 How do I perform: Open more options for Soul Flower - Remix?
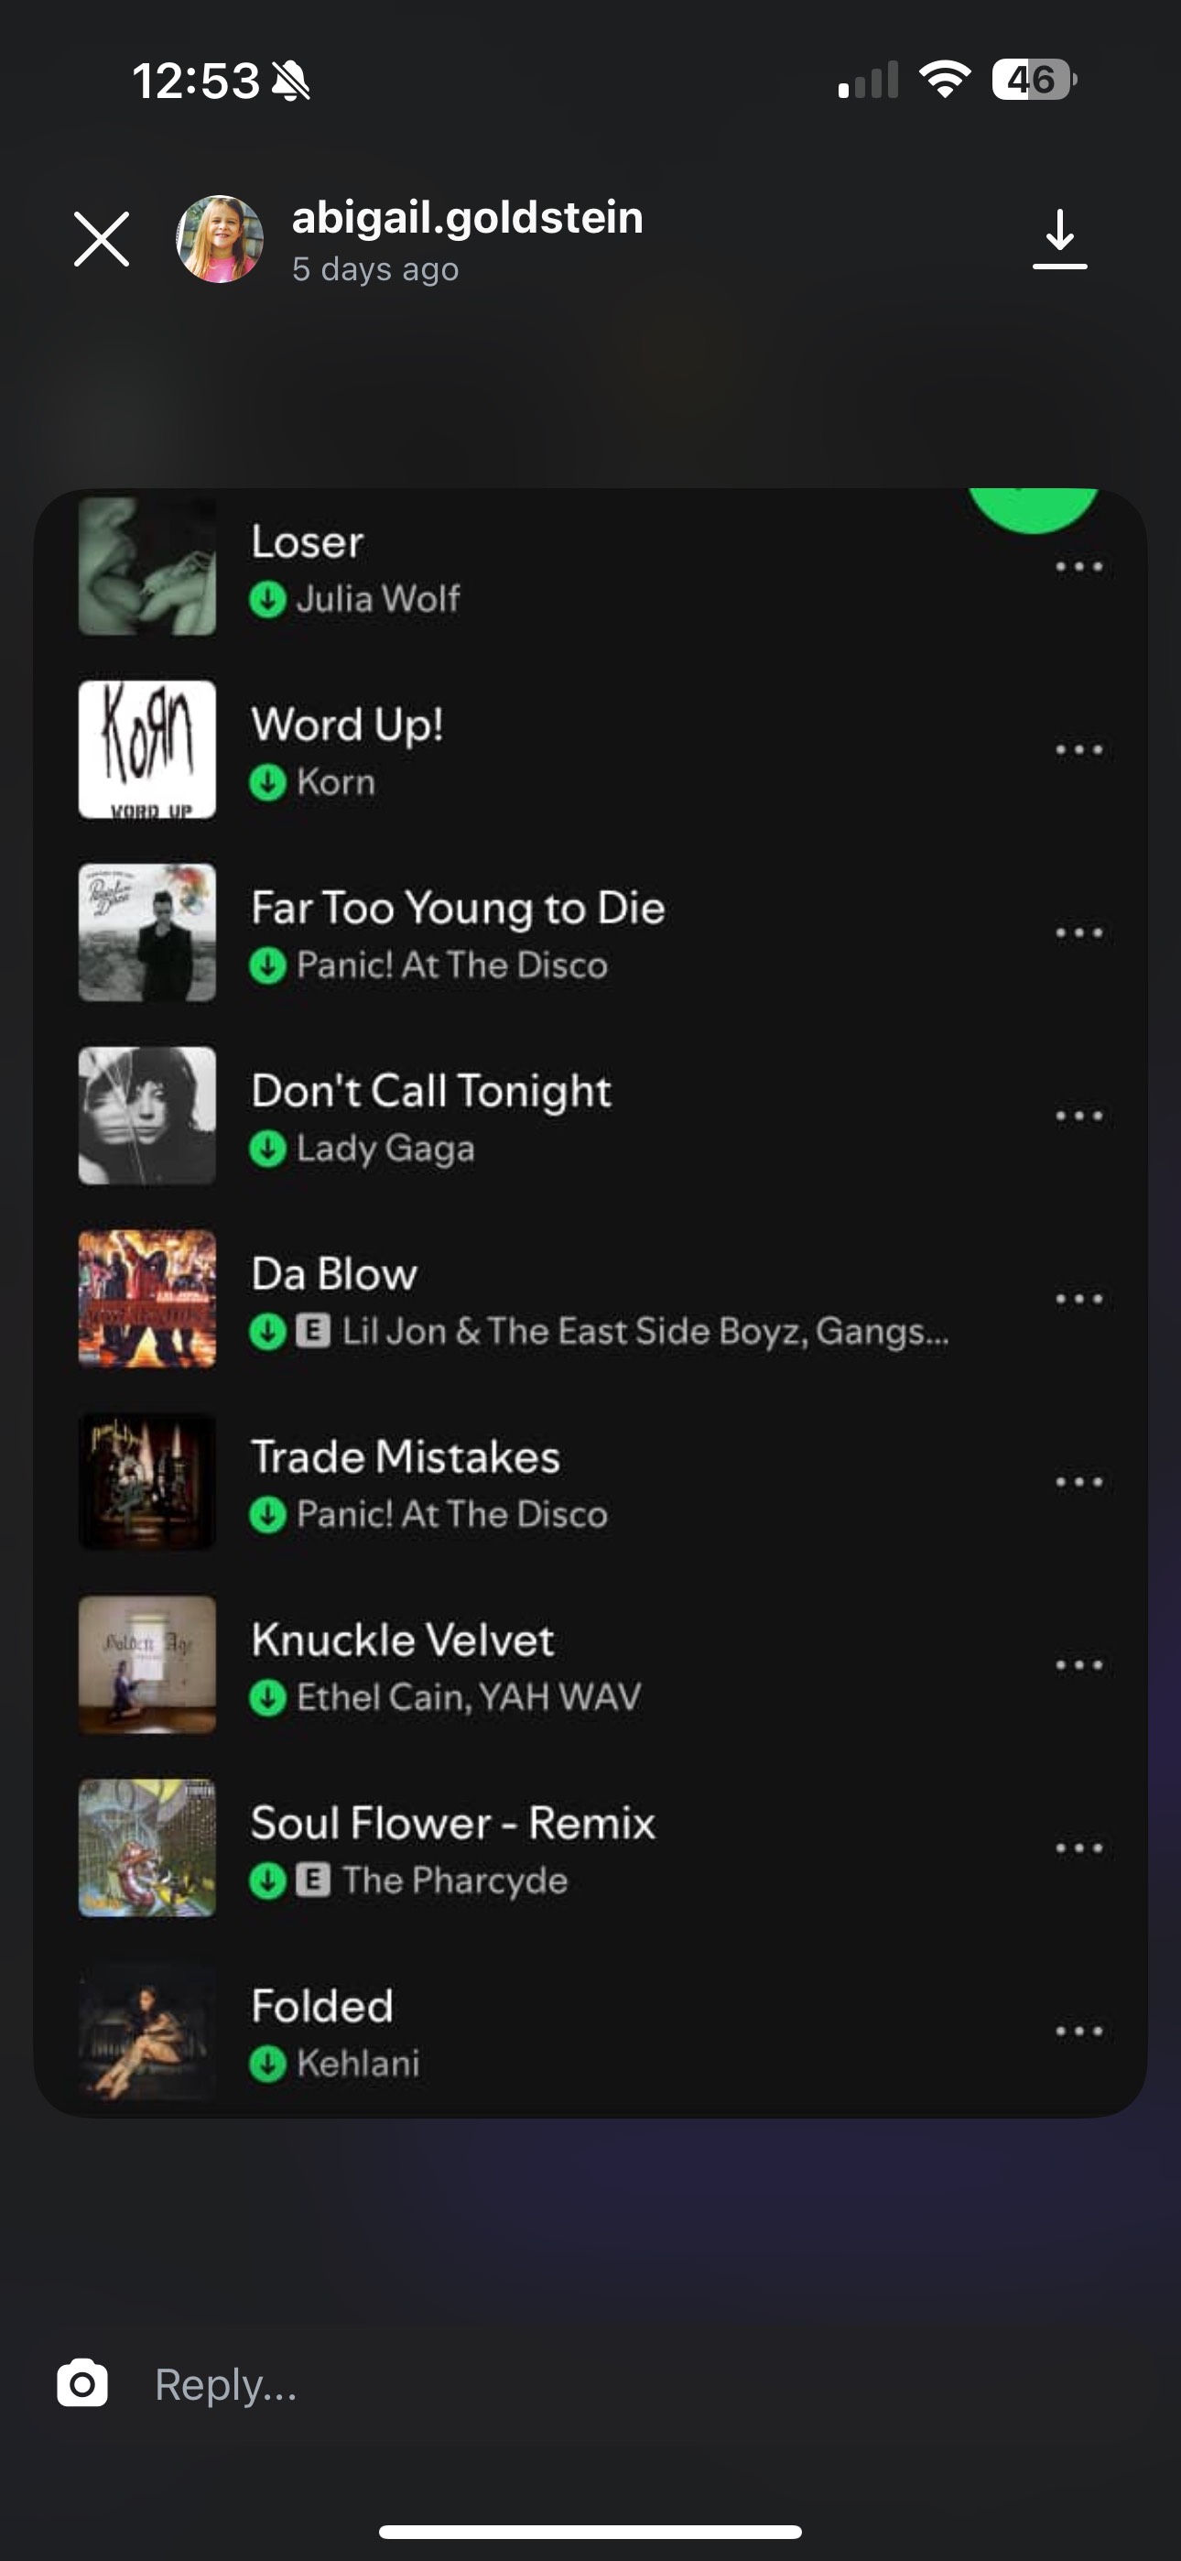coord(1078,1847)
